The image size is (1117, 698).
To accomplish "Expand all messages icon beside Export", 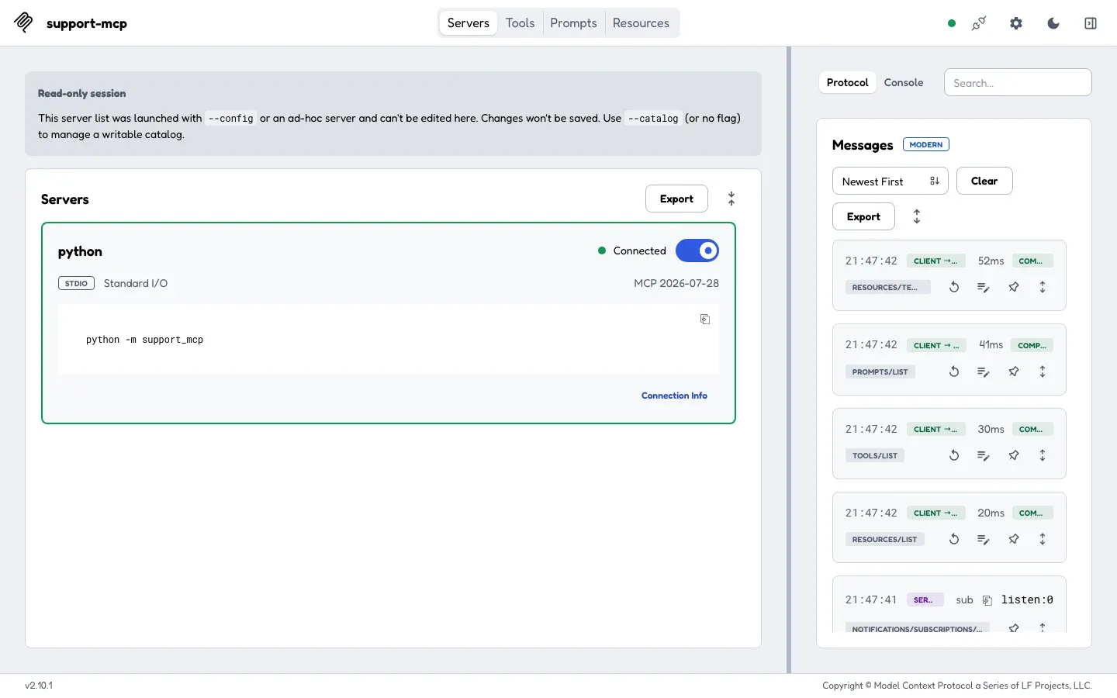I will [x=917, y=216].
